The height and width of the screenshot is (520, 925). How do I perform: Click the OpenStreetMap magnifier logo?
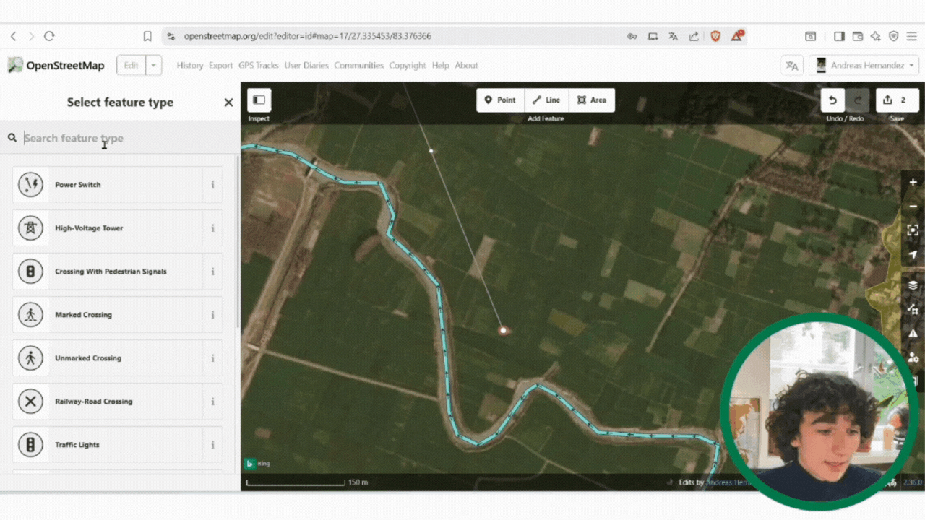(15, 65)
